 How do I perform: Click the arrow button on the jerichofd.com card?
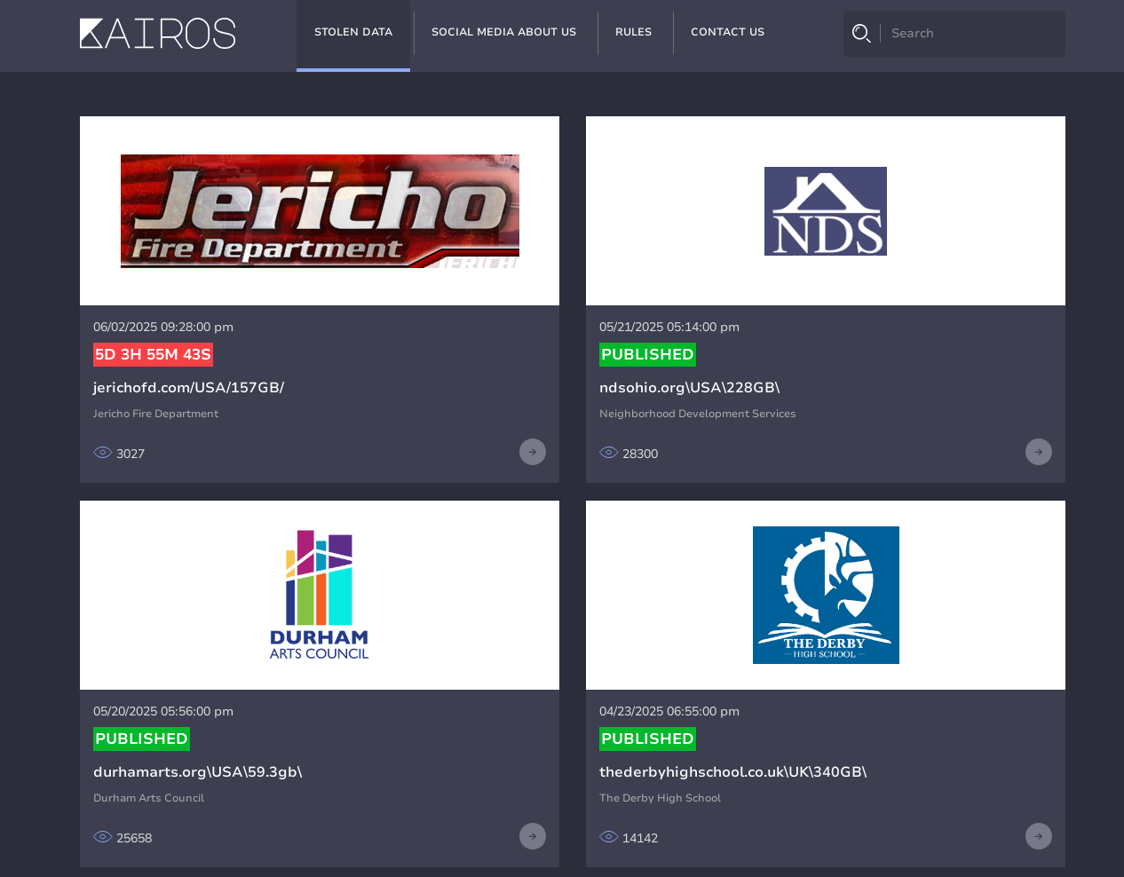click(x=533, y=452)
